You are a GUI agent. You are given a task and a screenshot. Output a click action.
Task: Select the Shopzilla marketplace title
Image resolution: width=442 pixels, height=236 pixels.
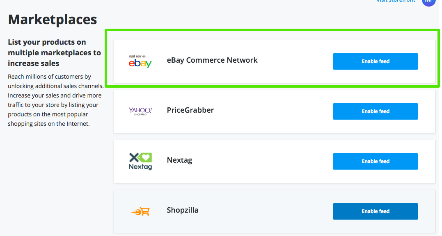click(x=183, y=210)
